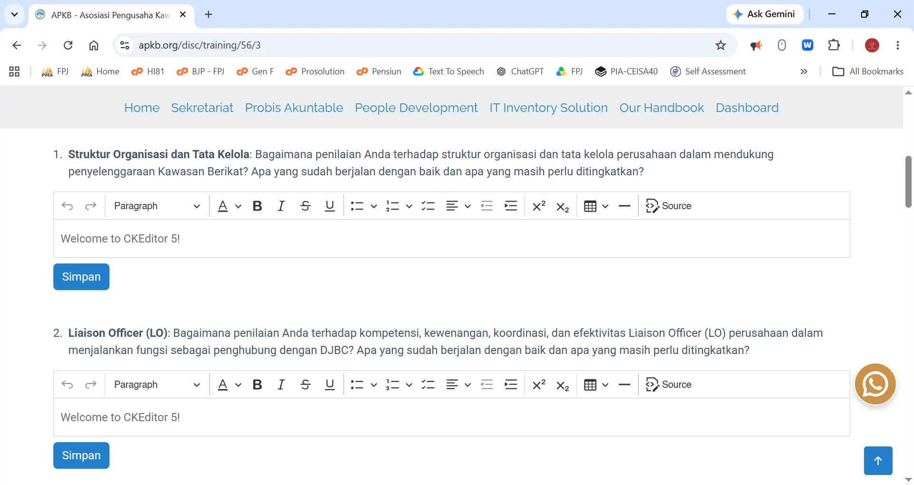Screen dimensions: 914x485
Task: Insert bulleted list in question 1 editor
Action: coord(357,206)
